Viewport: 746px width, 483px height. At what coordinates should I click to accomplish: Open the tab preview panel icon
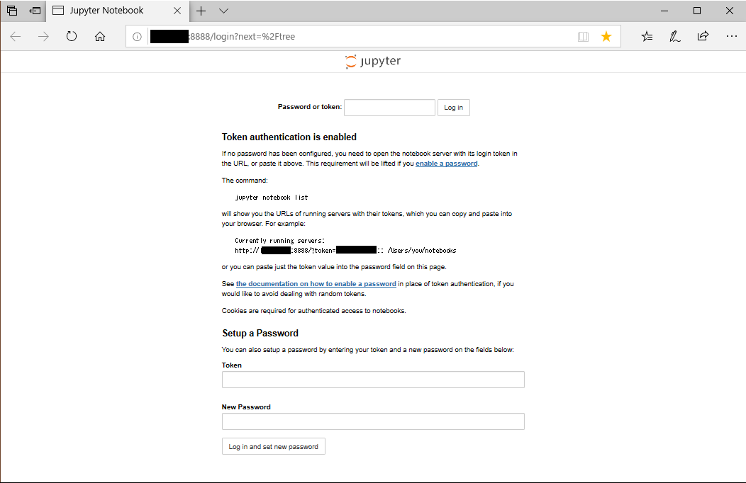point(12,11)
